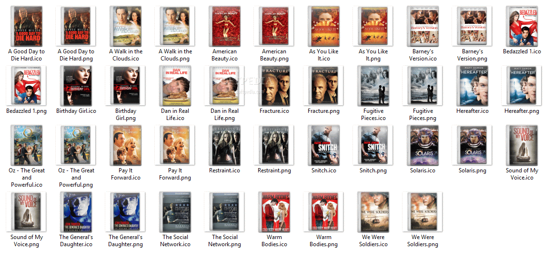
Task: Click the file name "Hereafter.ico"
Action: coord(473,111)
